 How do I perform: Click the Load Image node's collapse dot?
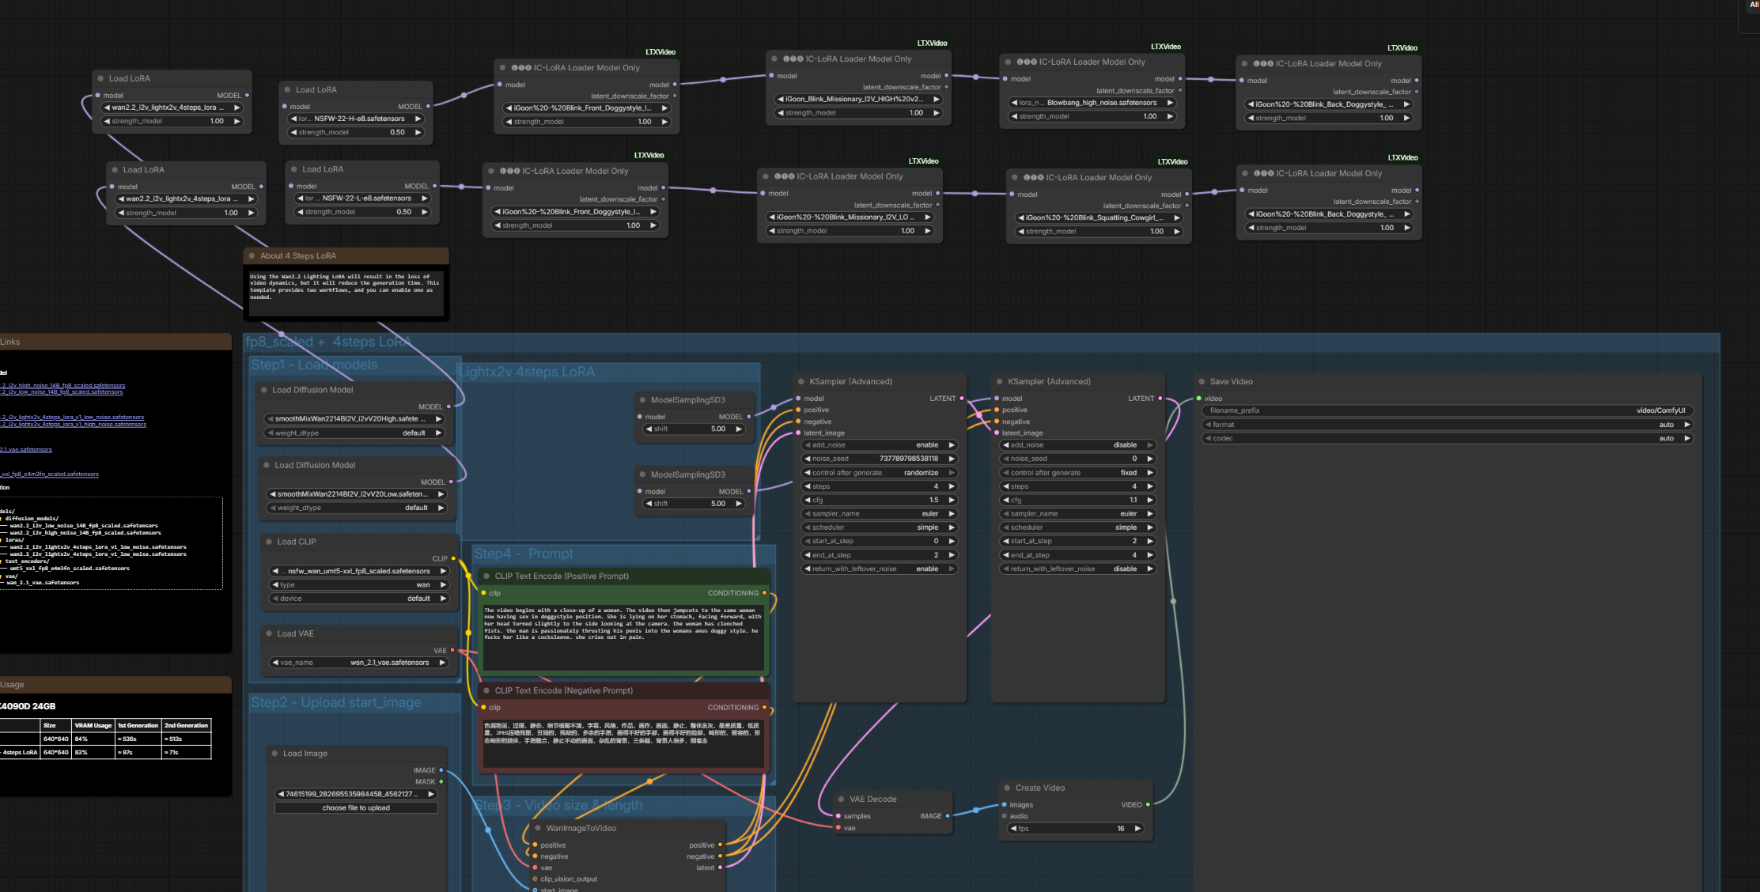[274, 754]
